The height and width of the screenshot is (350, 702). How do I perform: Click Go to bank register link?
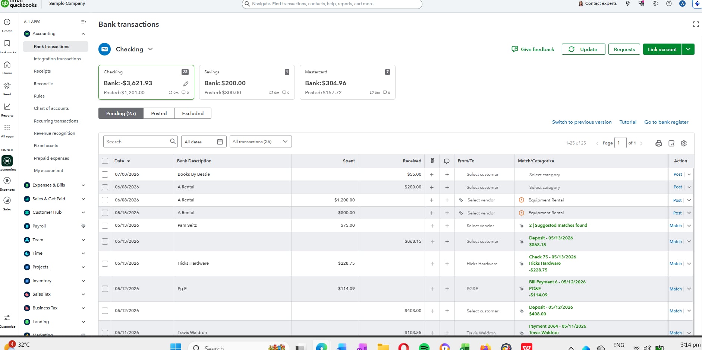click(666, 122)
